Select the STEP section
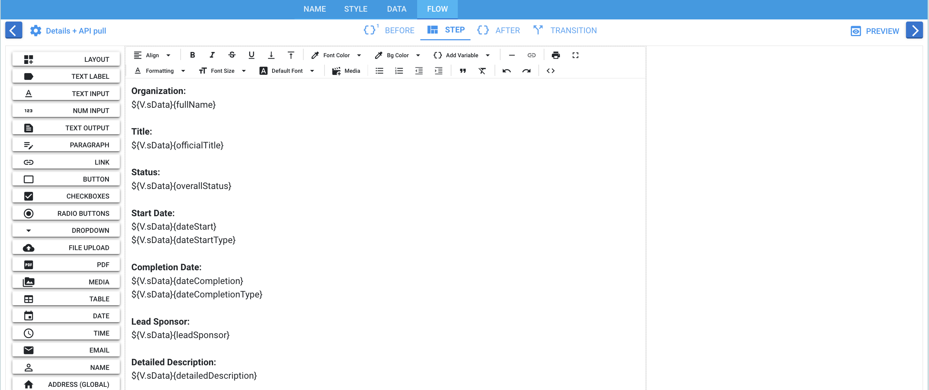 (445, 30)
